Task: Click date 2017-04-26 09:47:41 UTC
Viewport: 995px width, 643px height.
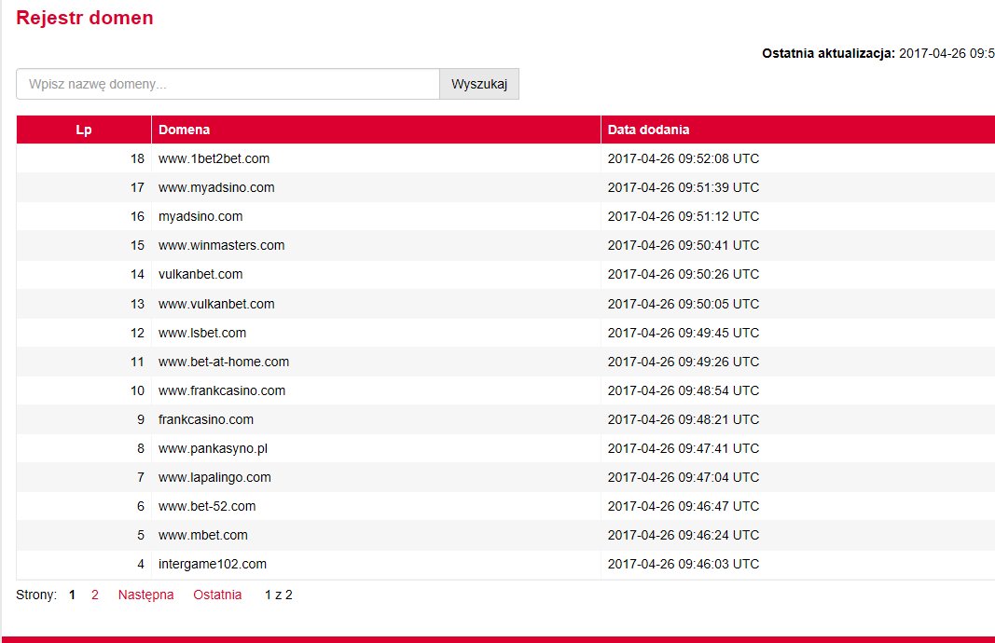Action: 684,448
